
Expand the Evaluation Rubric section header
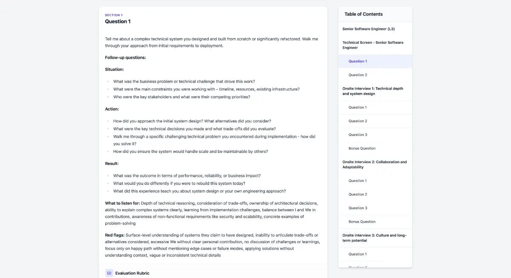pos(213,273)
